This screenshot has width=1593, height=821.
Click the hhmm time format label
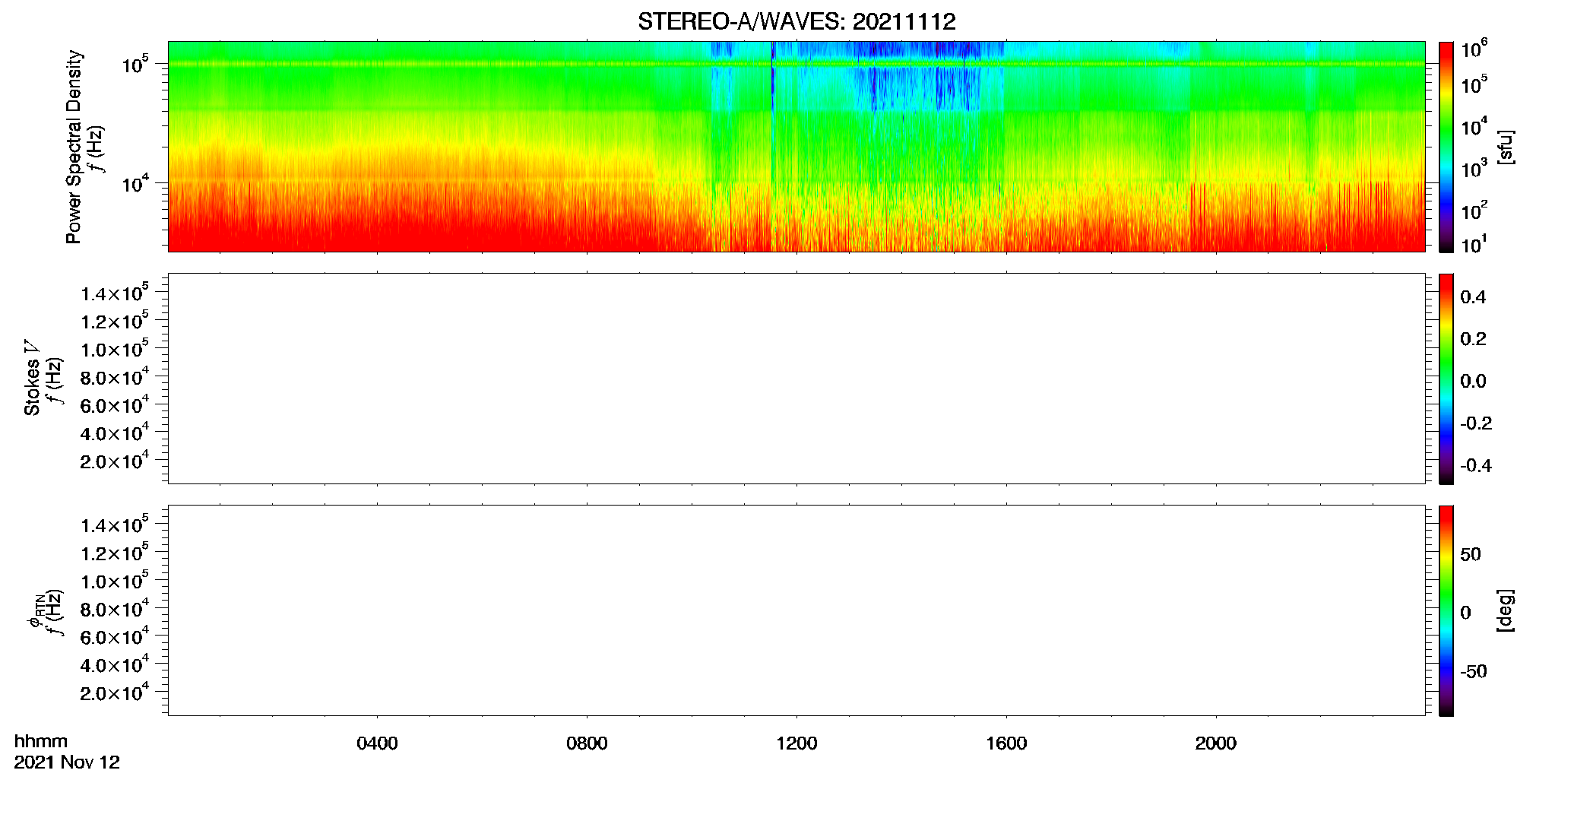(x=41, y=742)
